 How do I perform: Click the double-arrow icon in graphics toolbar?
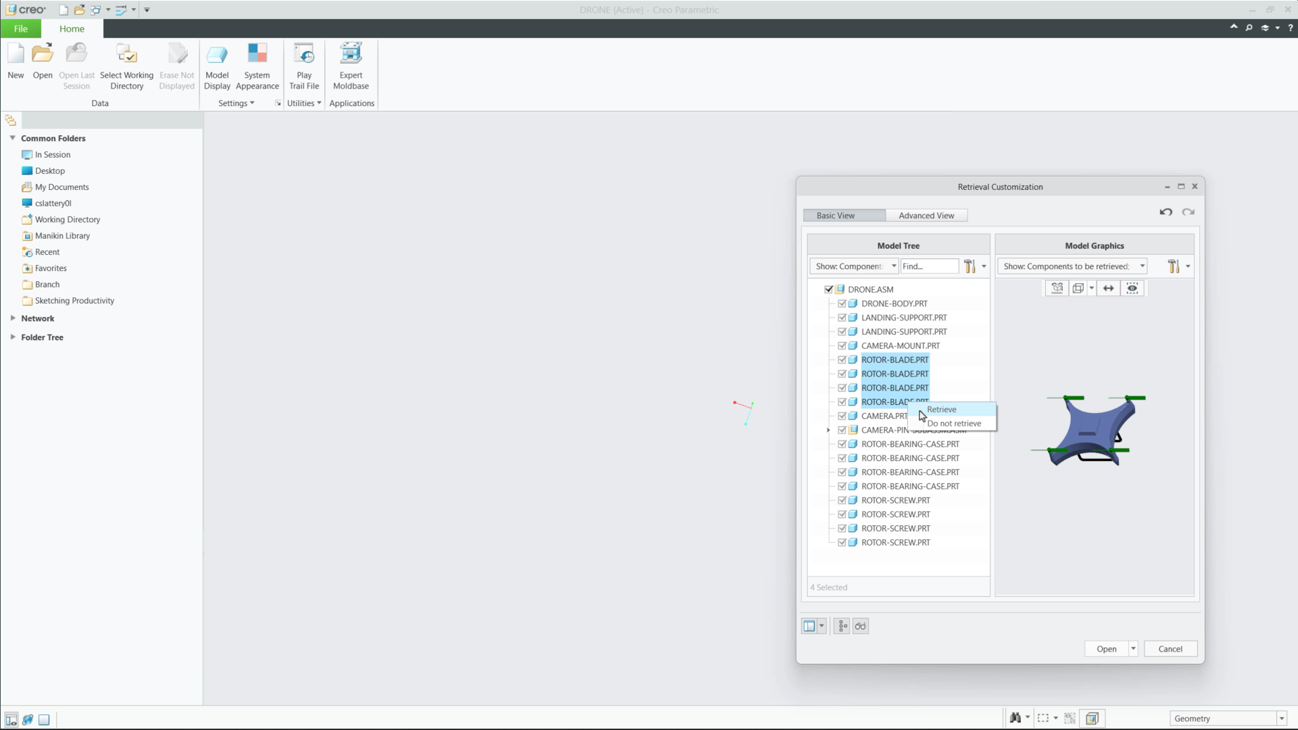pyautogui.click(x=1109, y=288)
